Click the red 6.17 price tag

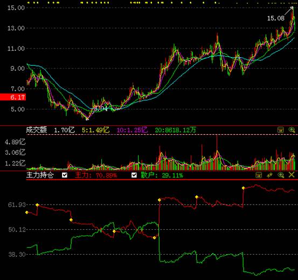coord(13,97)
